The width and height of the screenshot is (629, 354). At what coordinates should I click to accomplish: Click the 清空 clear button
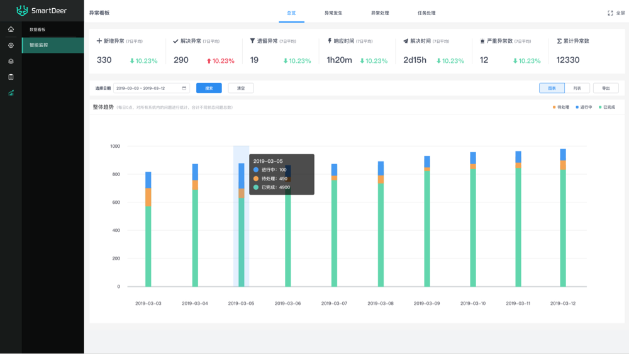[x=241, y=88]
